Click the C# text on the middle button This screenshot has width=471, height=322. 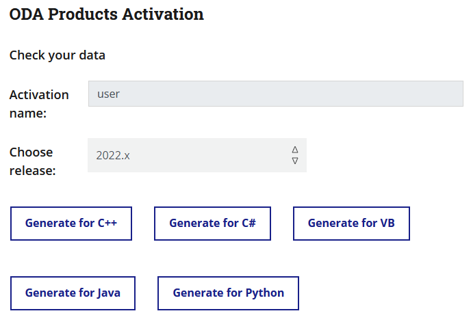(249, 223)
